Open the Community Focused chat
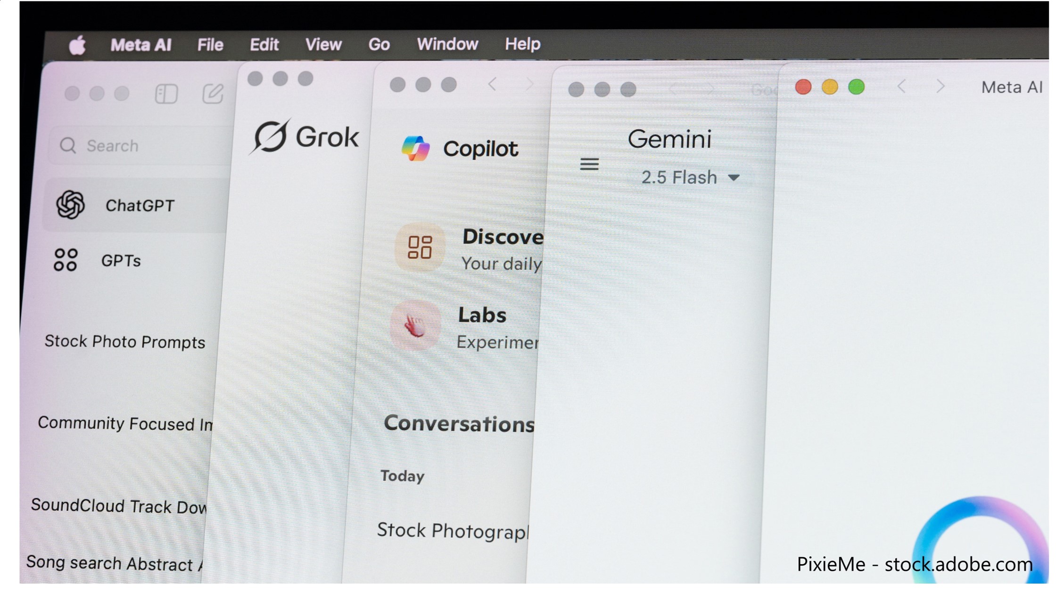Screen dimensions: 1056x593 point(125,423)
